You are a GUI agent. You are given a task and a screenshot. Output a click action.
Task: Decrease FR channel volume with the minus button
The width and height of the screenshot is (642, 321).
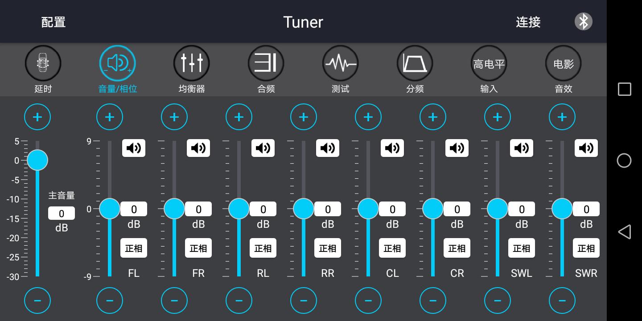pyautogui.click(x=174, y=300)
